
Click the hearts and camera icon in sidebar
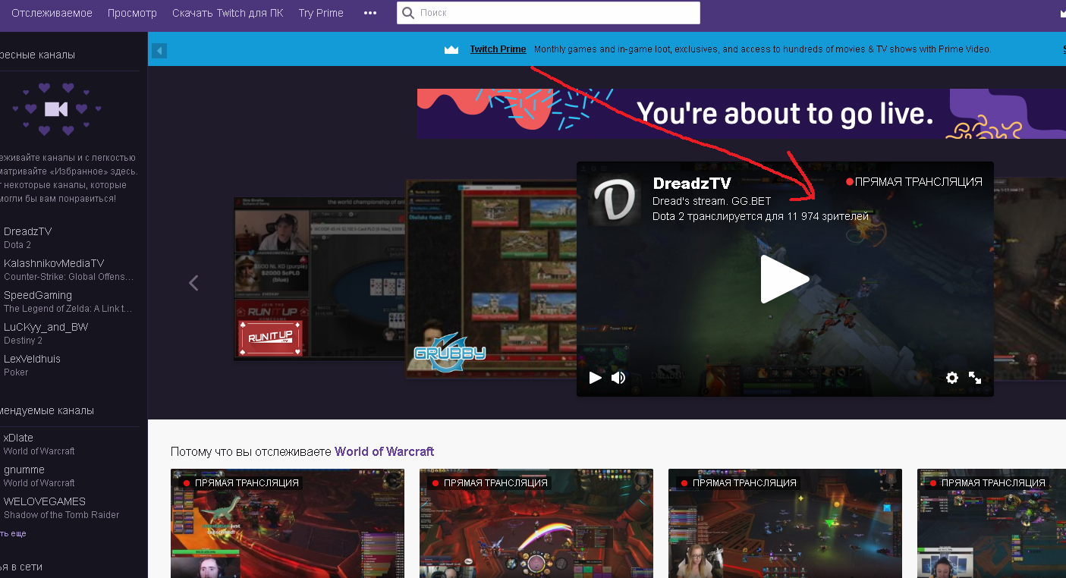(x=55, y=108)
